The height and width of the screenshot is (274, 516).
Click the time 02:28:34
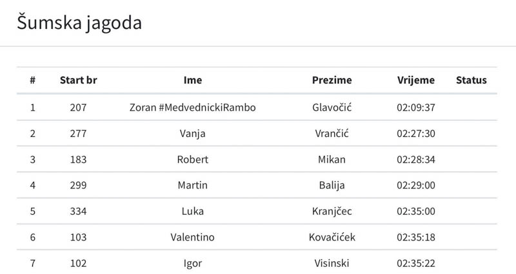click(416, 160)
